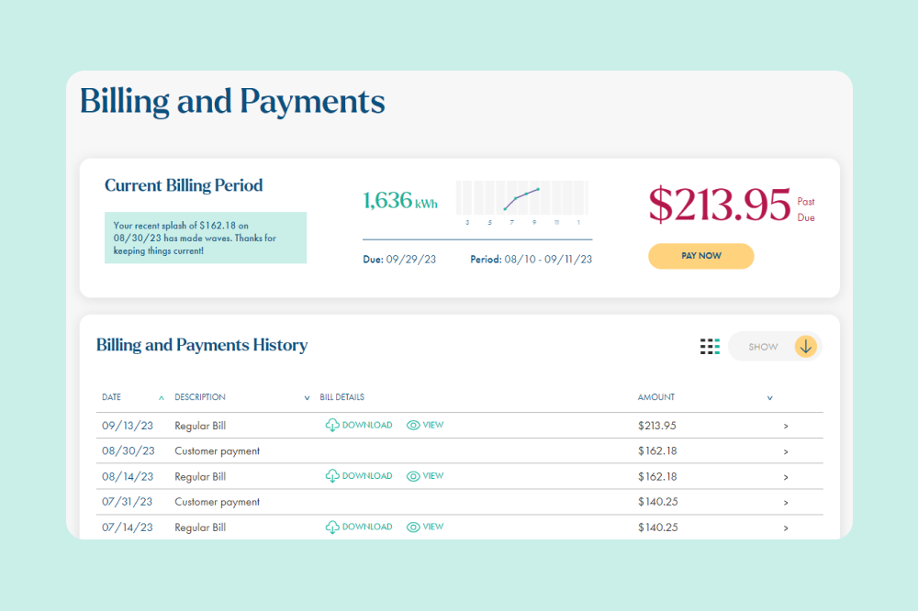Click the 08/30/23 date cell
This screenshot has width=918, height=611.
coord(129,450)
